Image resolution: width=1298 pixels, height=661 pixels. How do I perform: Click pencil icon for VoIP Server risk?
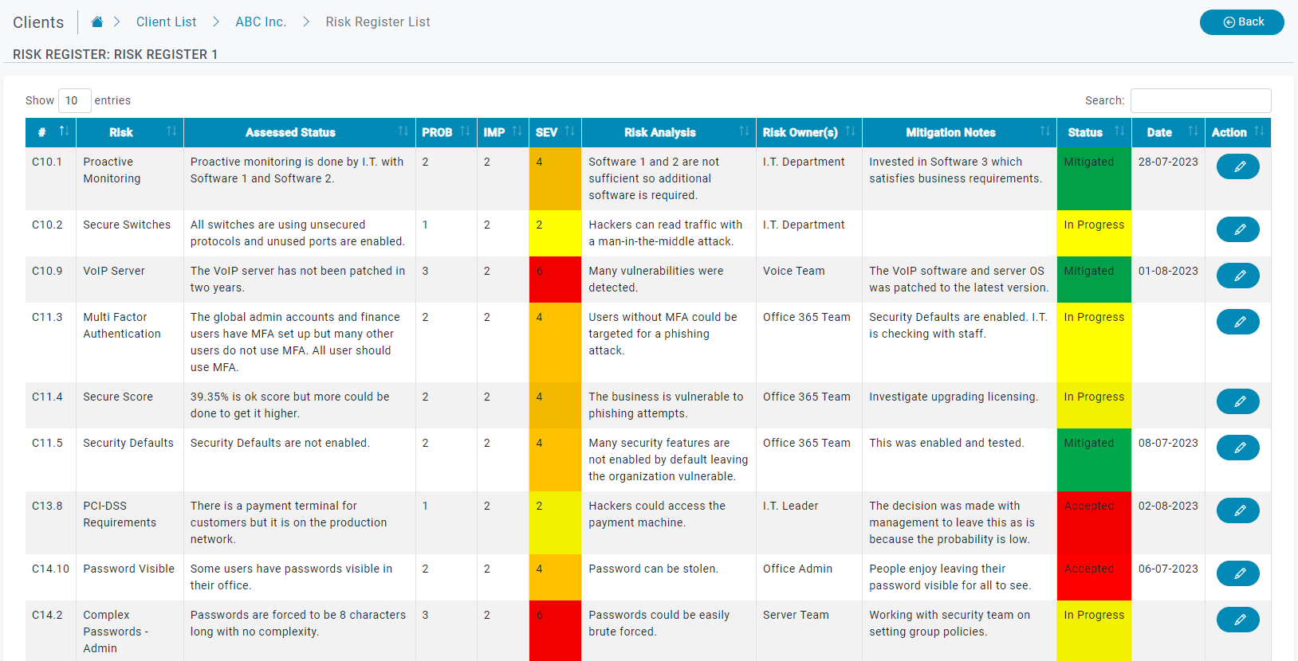tap(1237, 276)
